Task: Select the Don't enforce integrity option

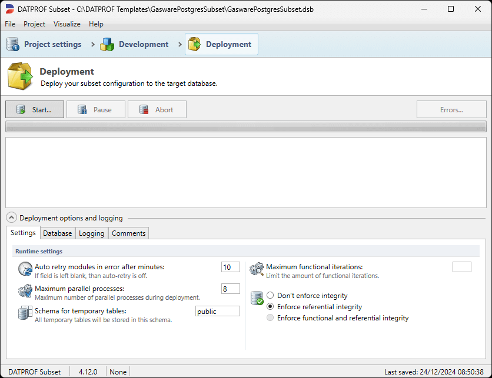Action: click(270, 295)
